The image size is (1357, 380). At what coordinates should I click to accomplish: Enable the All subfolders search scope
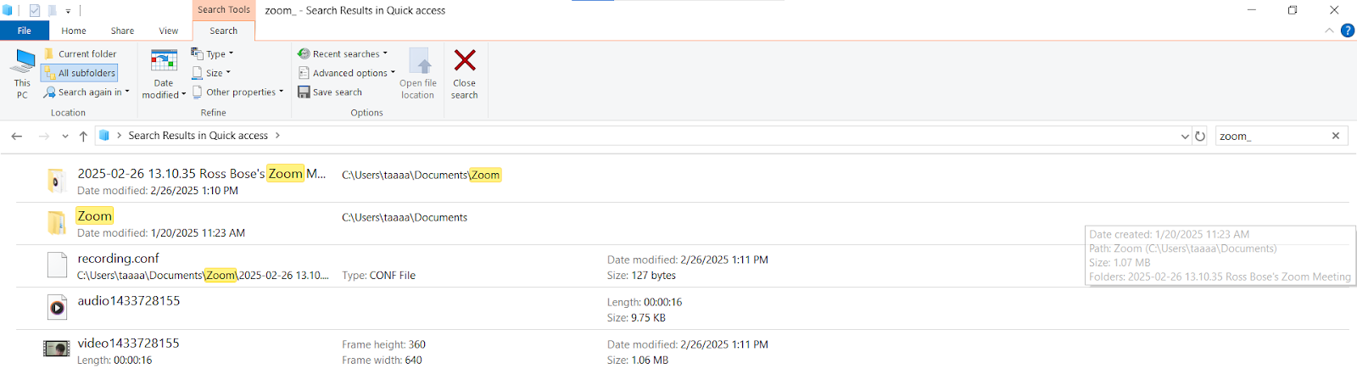pyautogui.click(x=80, y=73)
